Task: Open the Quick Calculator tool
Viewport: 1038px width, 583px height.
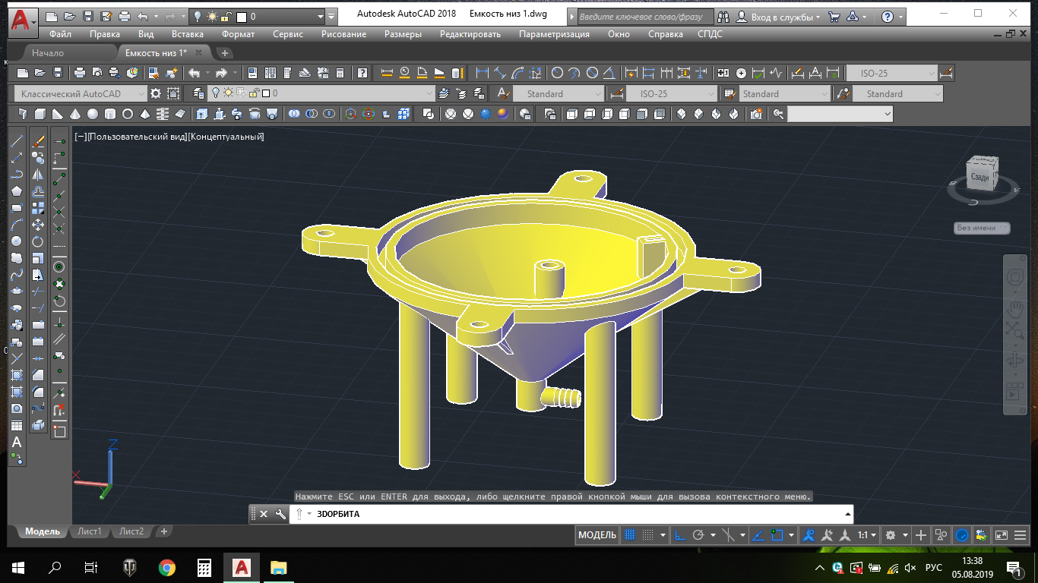Action: pyautogui.click(x=340, y=74)
